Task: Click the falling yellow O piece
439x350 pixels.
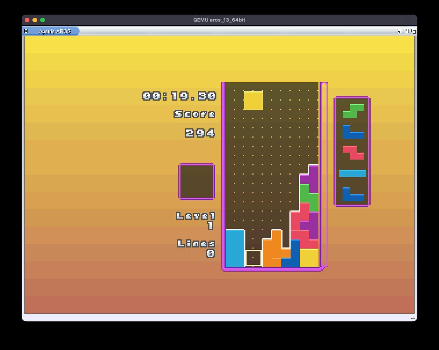Action: coord(254,100)
